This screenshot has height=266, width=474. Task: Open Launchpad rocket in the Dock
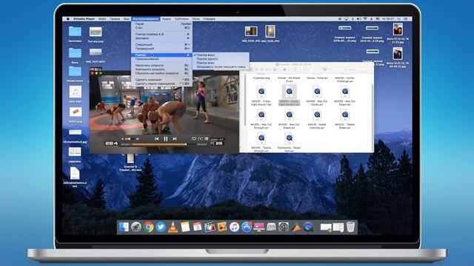[x=136, y=227]
